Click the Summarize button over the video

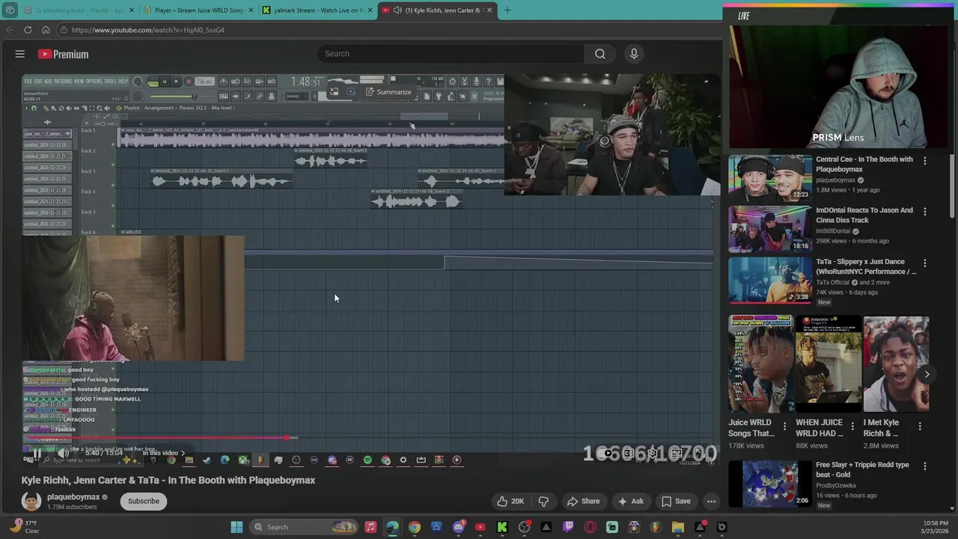click(x=388, y=92)
